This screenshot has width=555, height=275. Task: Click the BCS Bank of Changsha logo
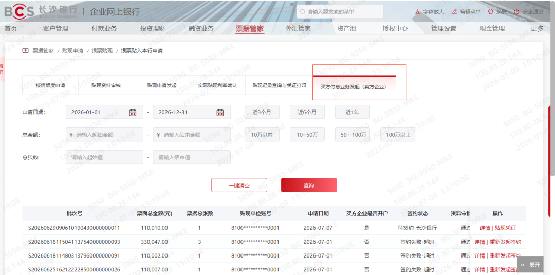[41, 11]
